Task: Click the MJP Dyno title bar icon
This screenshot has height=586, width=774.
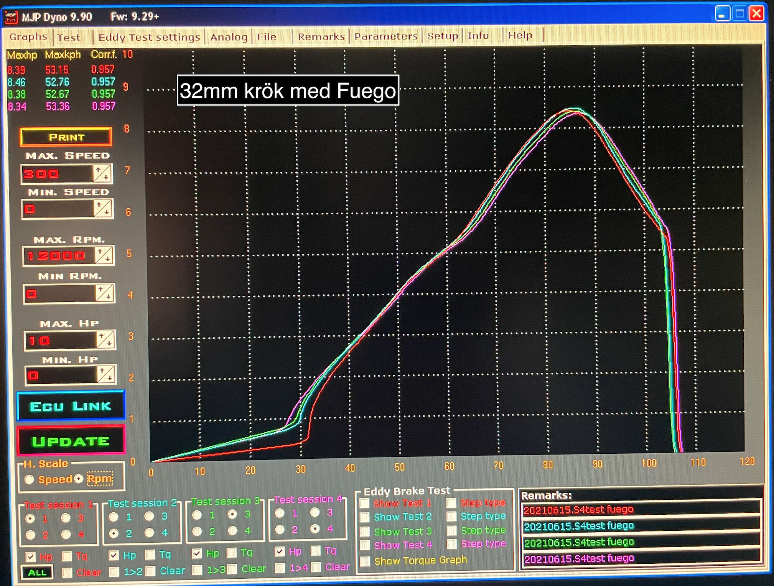Action: pyautogui.click(x=12, y=17)
